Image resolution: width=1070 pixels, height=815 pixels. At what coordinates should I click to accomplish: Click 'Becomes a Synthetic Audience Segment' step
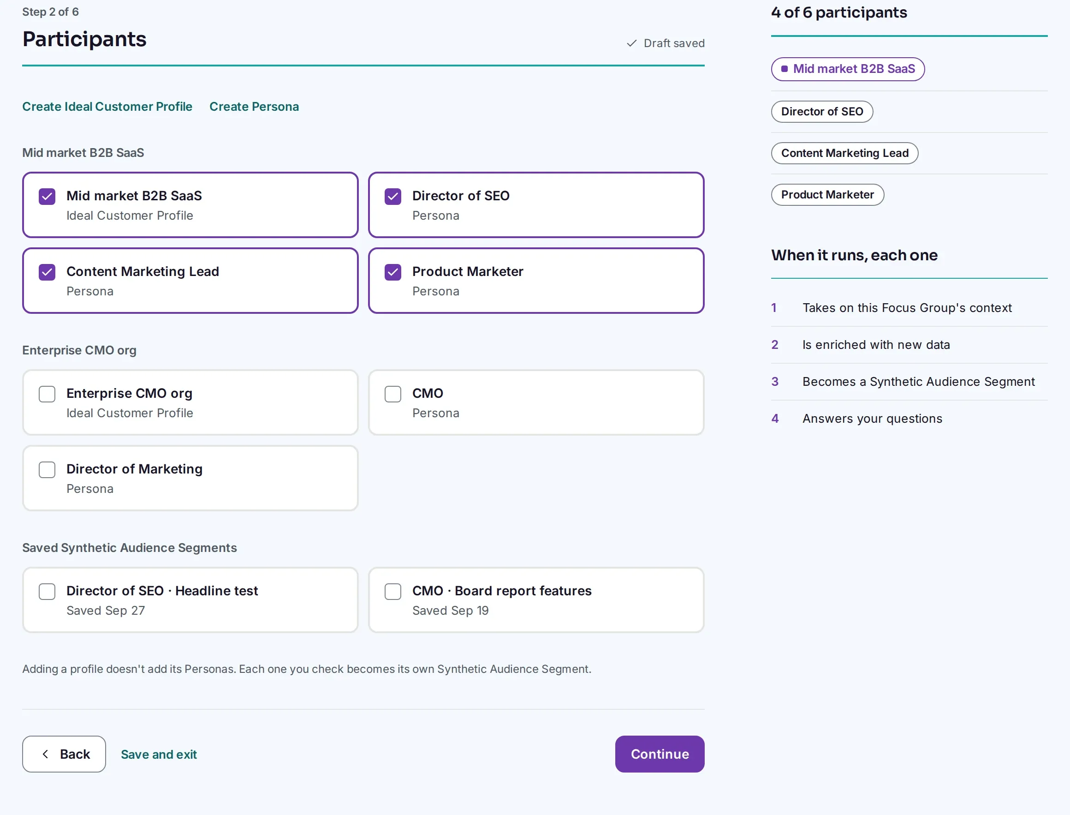[x=918, y=382]
